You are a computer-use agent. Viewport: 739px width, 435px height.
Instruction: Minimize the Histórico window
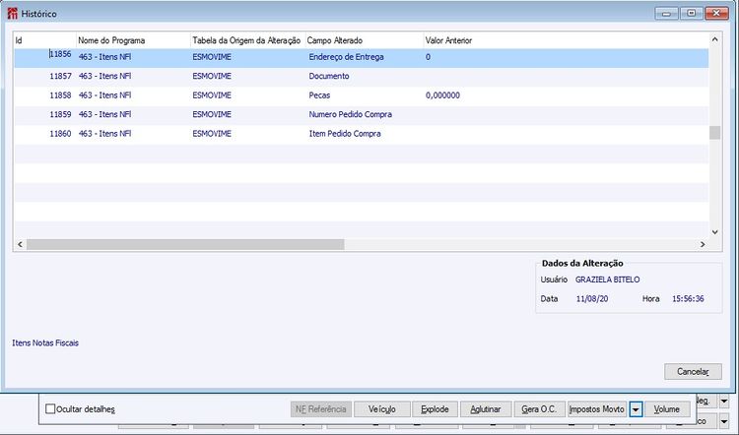(666, 14)
